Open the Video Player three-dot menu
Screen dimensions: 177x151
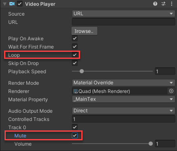[x=172, y=4]
